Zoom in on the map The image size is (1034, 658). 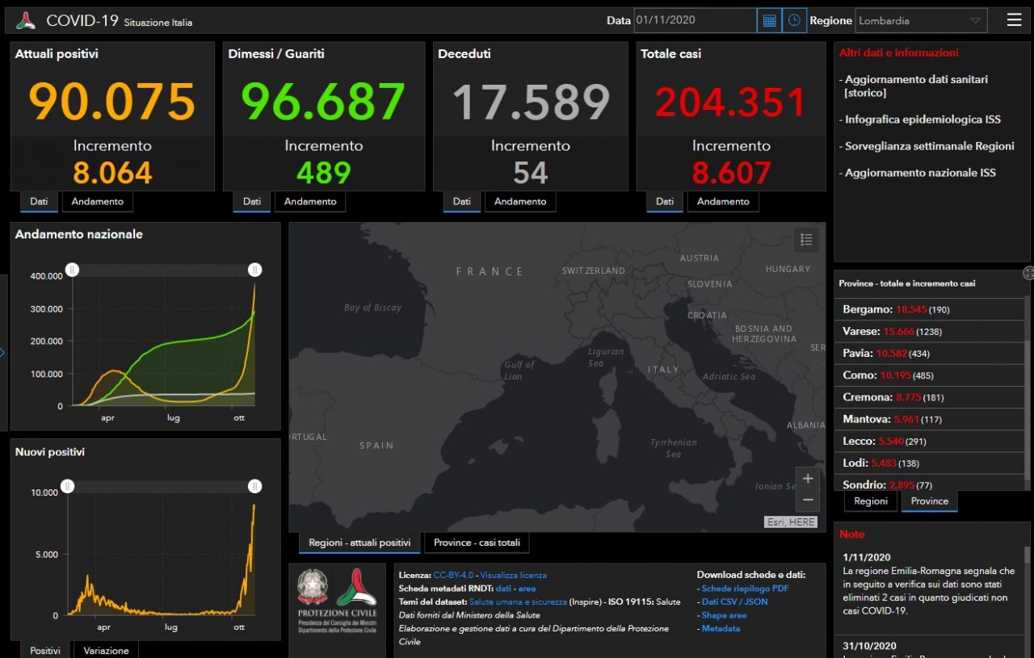[x=807, y=478]
